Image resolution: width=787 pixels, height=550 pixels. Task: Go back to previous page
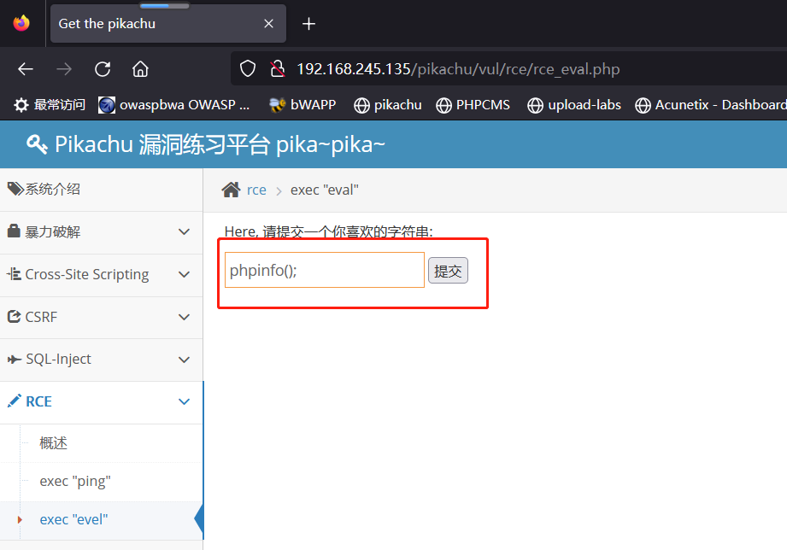point(26,68)
